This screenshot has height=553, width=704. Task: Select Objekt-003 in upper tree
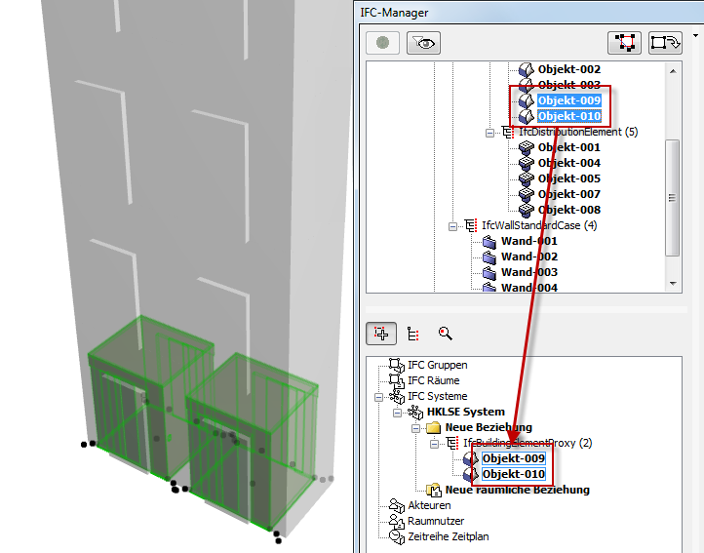(x=568, y=85)
